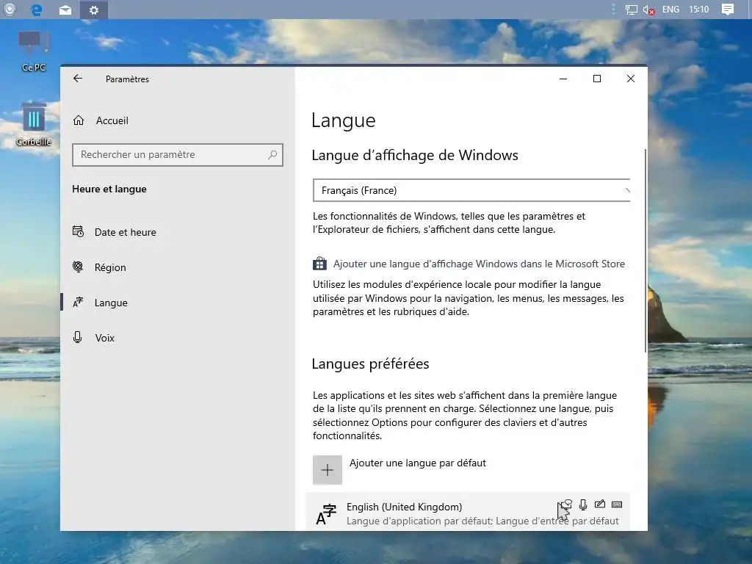Select the Ce PC desktop icon

(34, 51)
